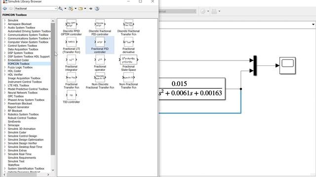Screen dimensions: 316x177
Task: Open the search options dropdown arrow
Action: (x=65, y=8)
